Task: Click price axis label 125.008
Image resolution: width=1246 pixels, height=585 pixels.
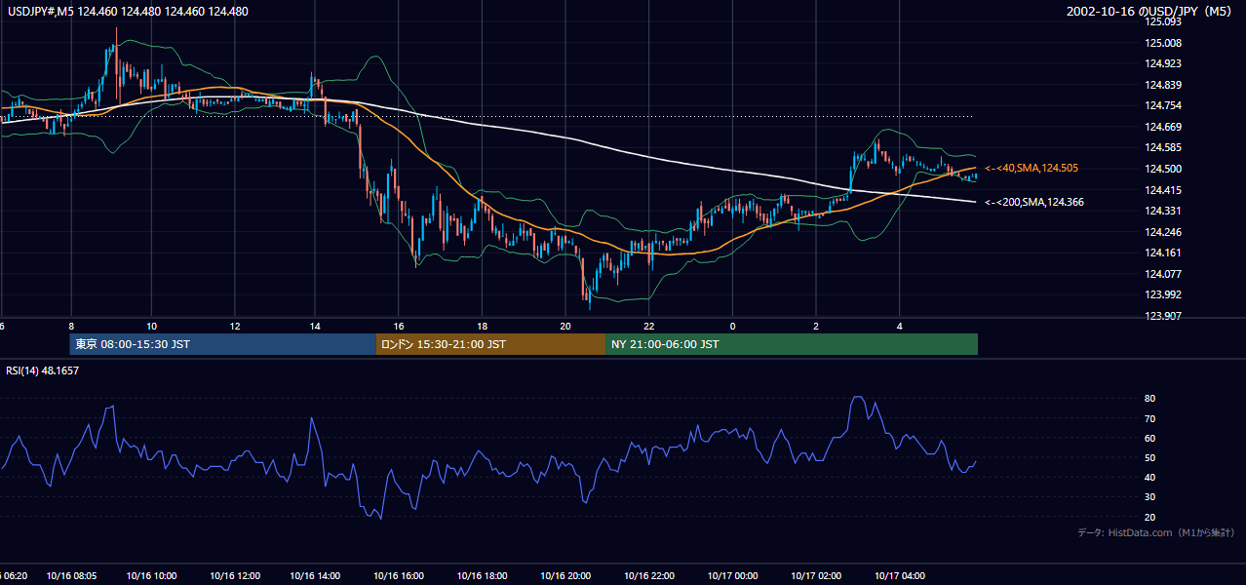Action: [1164, 43]
